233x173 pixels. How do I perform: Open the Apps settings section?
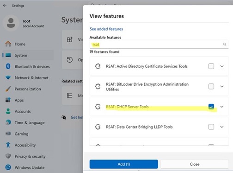(28, 100)
